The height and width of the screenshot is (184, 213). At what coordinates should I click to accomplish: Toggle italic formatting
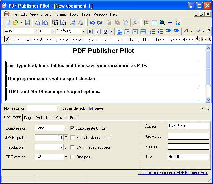[x=98, y=31]
